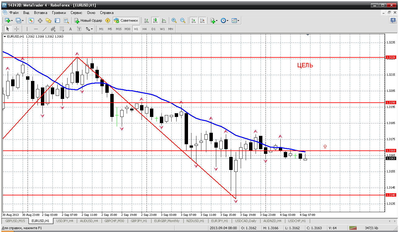Viewport: 399px width, 232px height.
Task: Switch to the GBPUSD,M15 chart tab
Action: point(15,221)
